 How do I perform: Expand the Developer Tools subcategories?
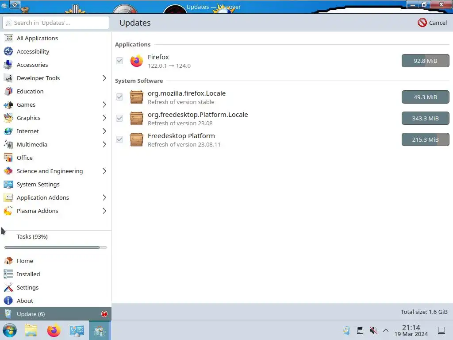(104, 78)
